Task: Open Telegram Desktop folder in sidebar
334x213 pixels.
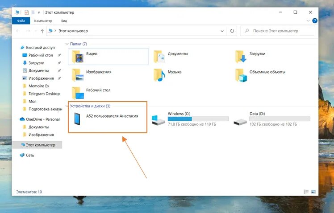Action: click(41, 94)
